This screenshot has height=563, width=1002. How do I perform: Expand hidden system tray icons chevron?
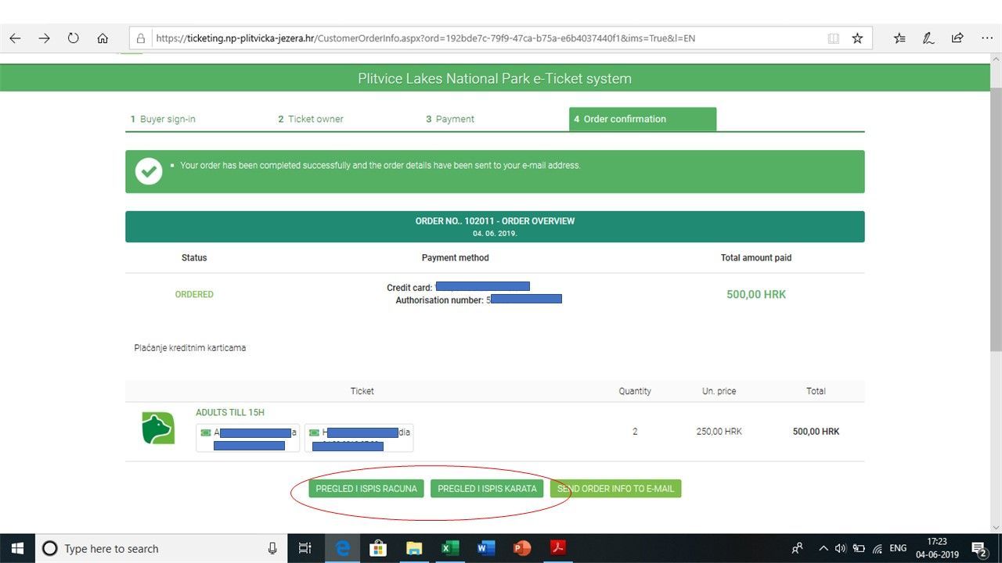(824, 548)
